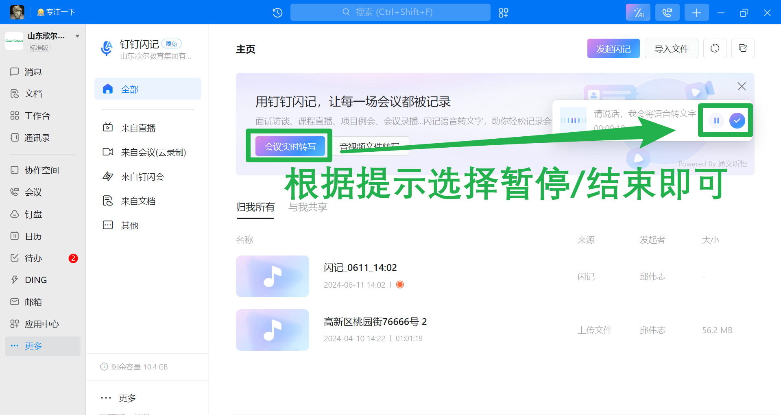
Task: Start a call with the phone icon
Action: pos(667,13)
